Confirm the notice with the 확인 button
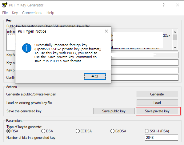The width and height of the screenshot is (184, 145). click(95, 76)
